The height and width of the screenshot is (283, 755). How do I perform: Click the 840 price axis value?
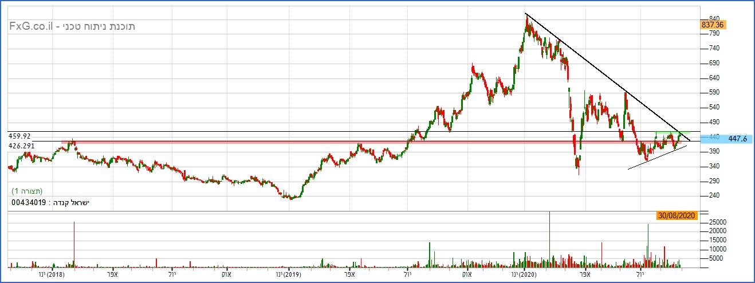714,18
